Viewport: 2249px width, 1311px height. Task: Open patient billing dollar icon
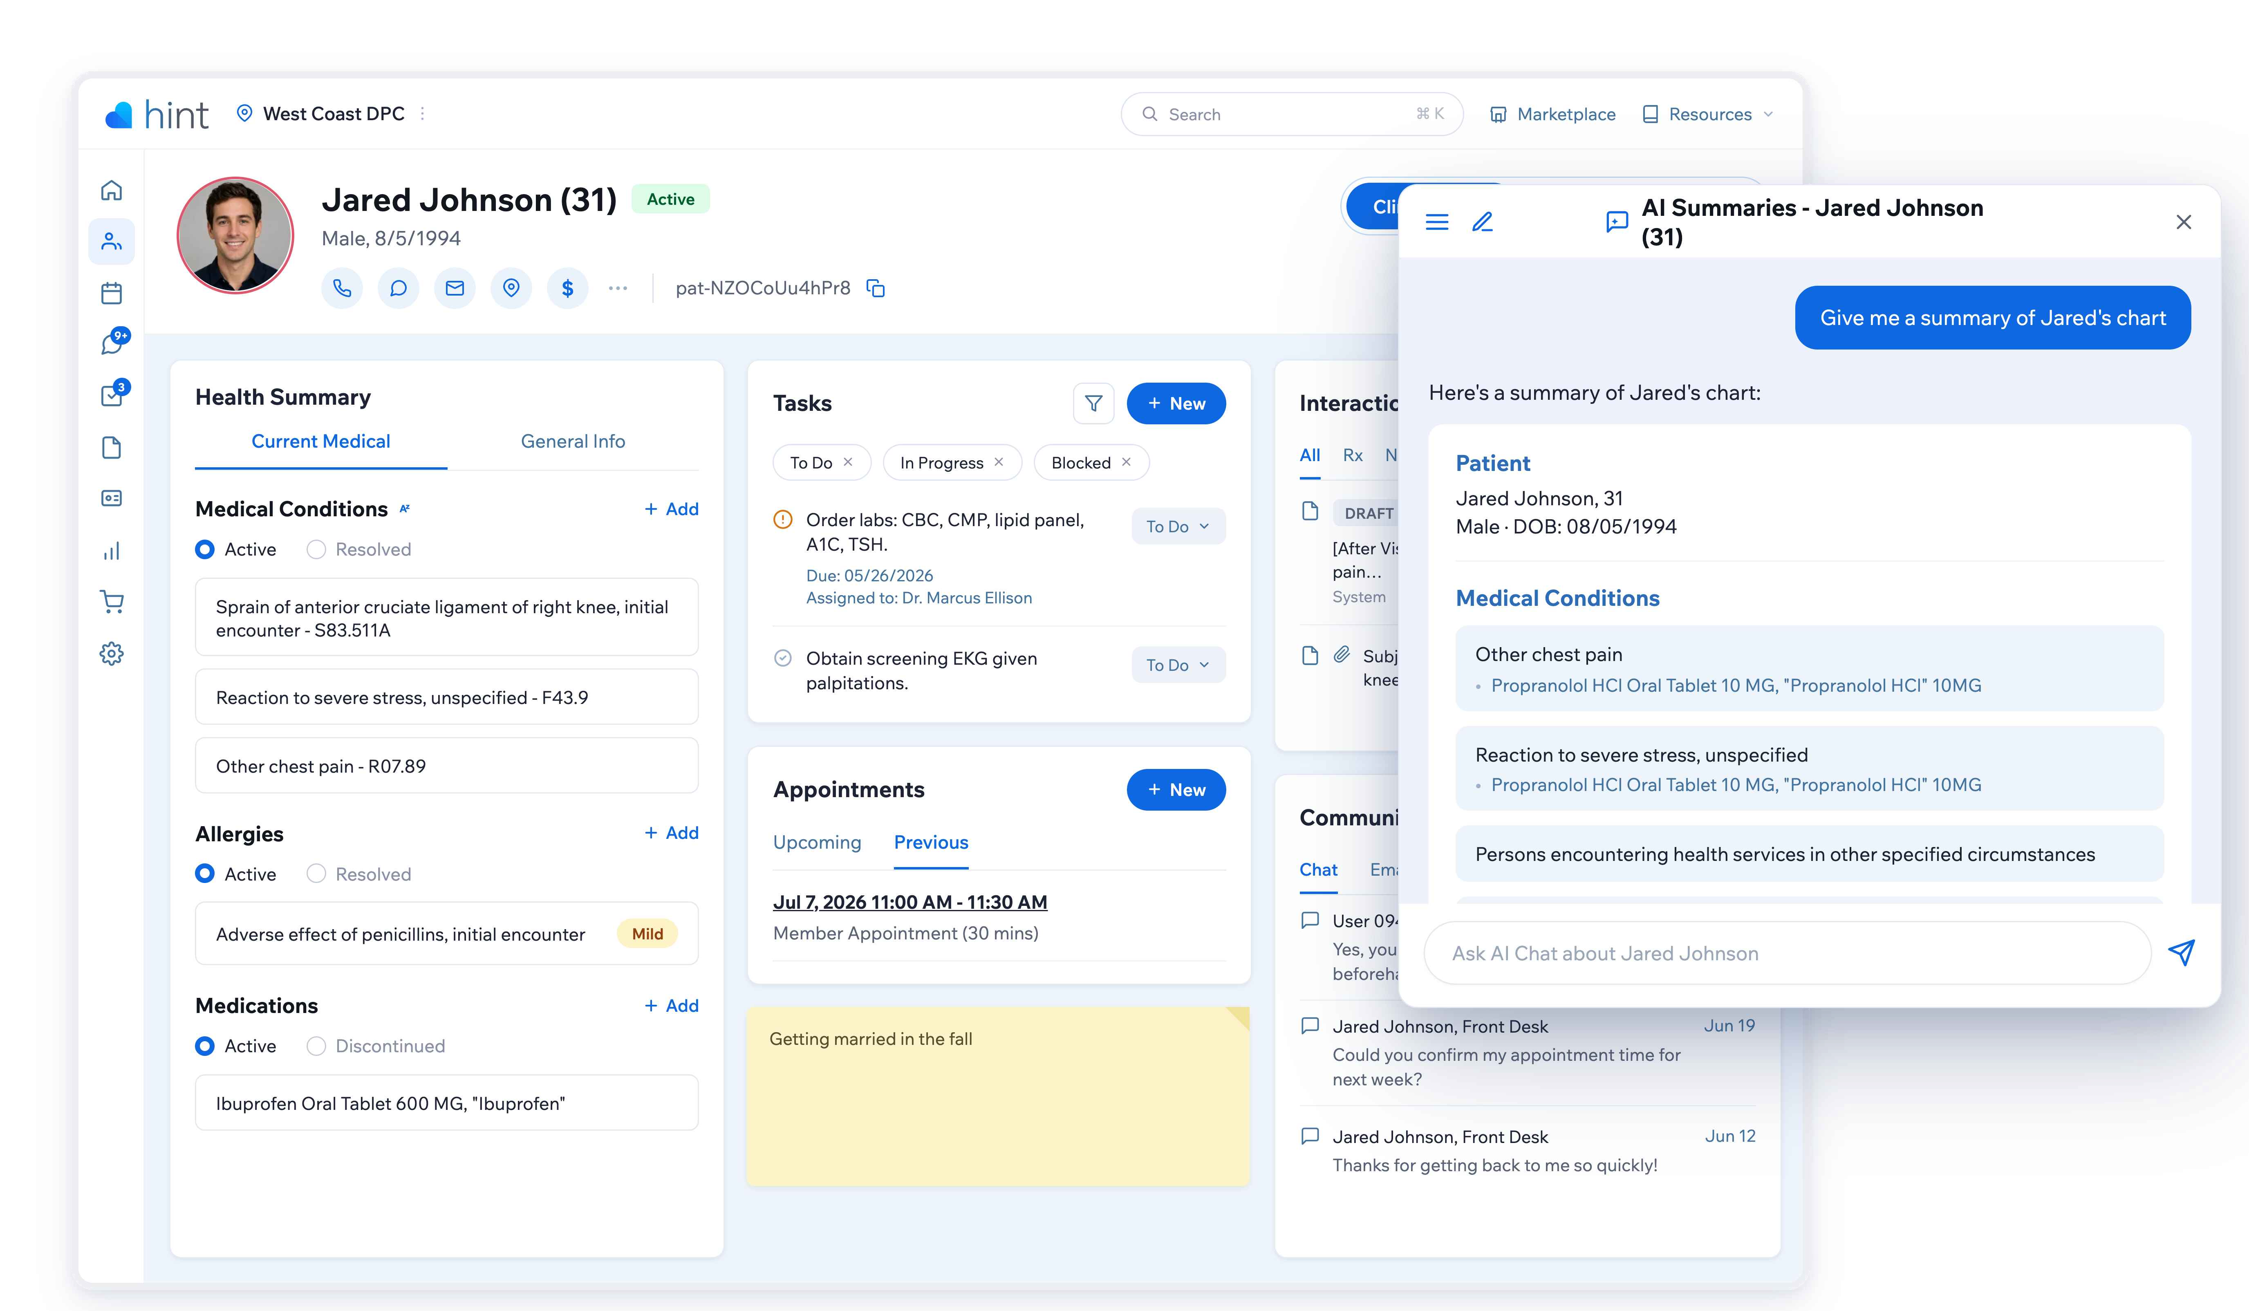point(568,288)
